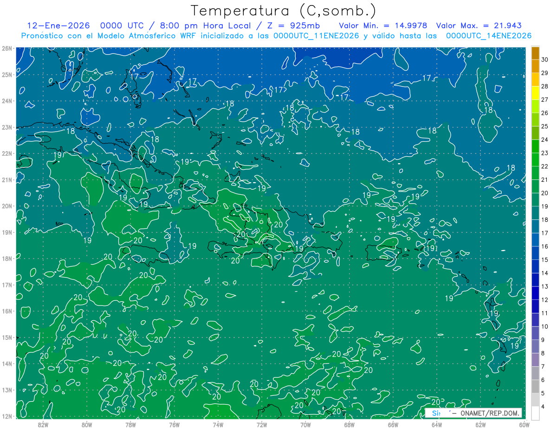Click the "6" label on the color scale
This screenshot has width=557, height=431.
pyautogui.click(x=543, y=380)
